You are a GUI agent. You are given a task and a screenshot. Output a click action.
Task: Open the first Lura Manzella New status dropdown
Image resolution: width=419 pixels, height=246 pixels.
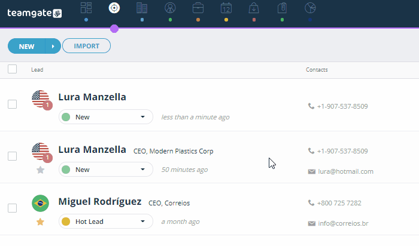pos(106,117)
